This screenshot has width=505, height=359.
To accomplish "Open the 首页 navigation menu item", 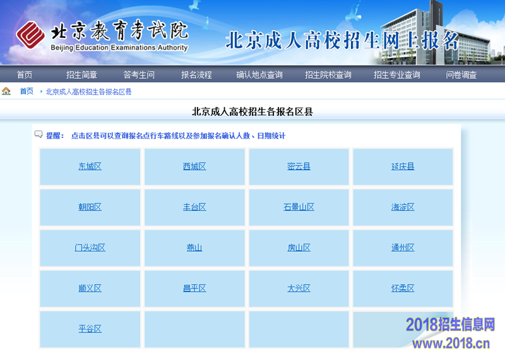I will click(x=25, y=75).
